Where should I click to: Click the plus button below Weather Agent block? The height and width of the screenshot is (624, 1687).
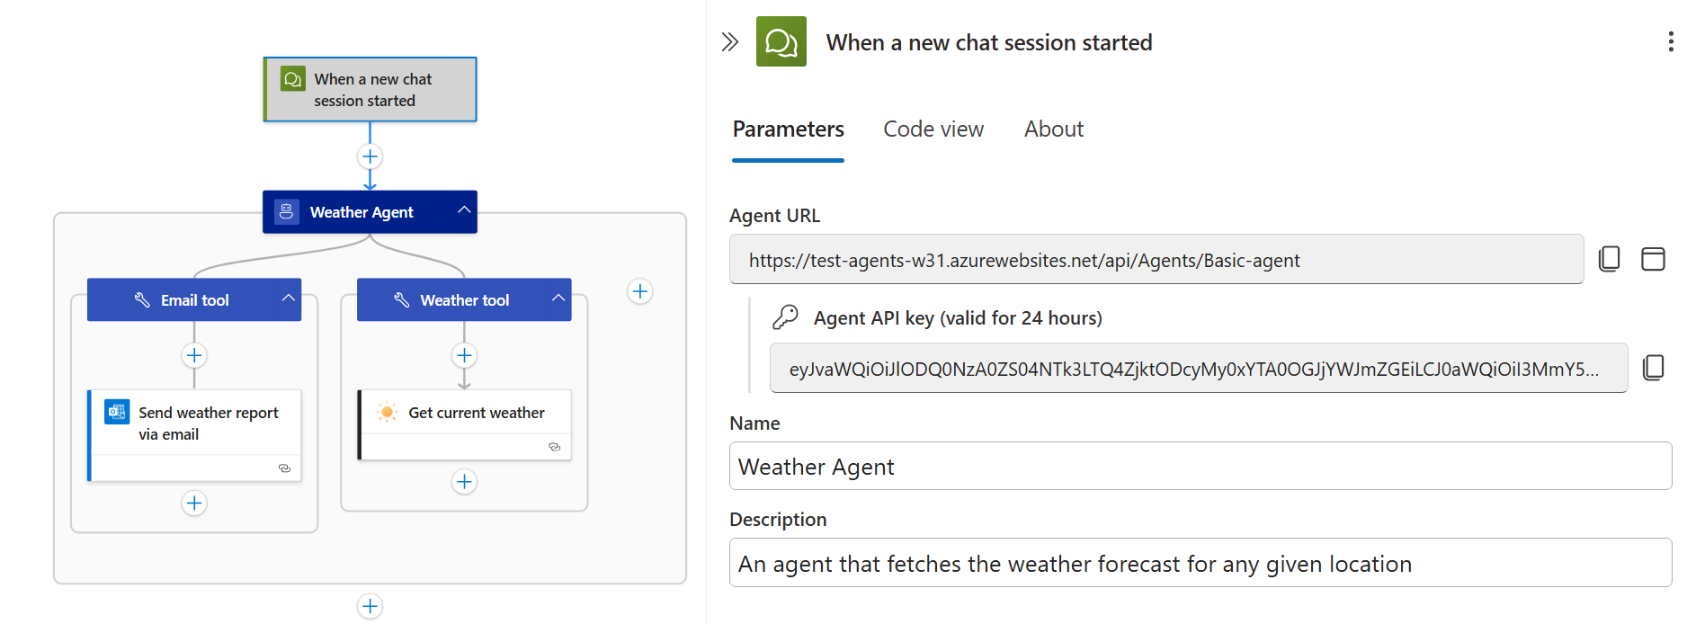coord(370,605)
